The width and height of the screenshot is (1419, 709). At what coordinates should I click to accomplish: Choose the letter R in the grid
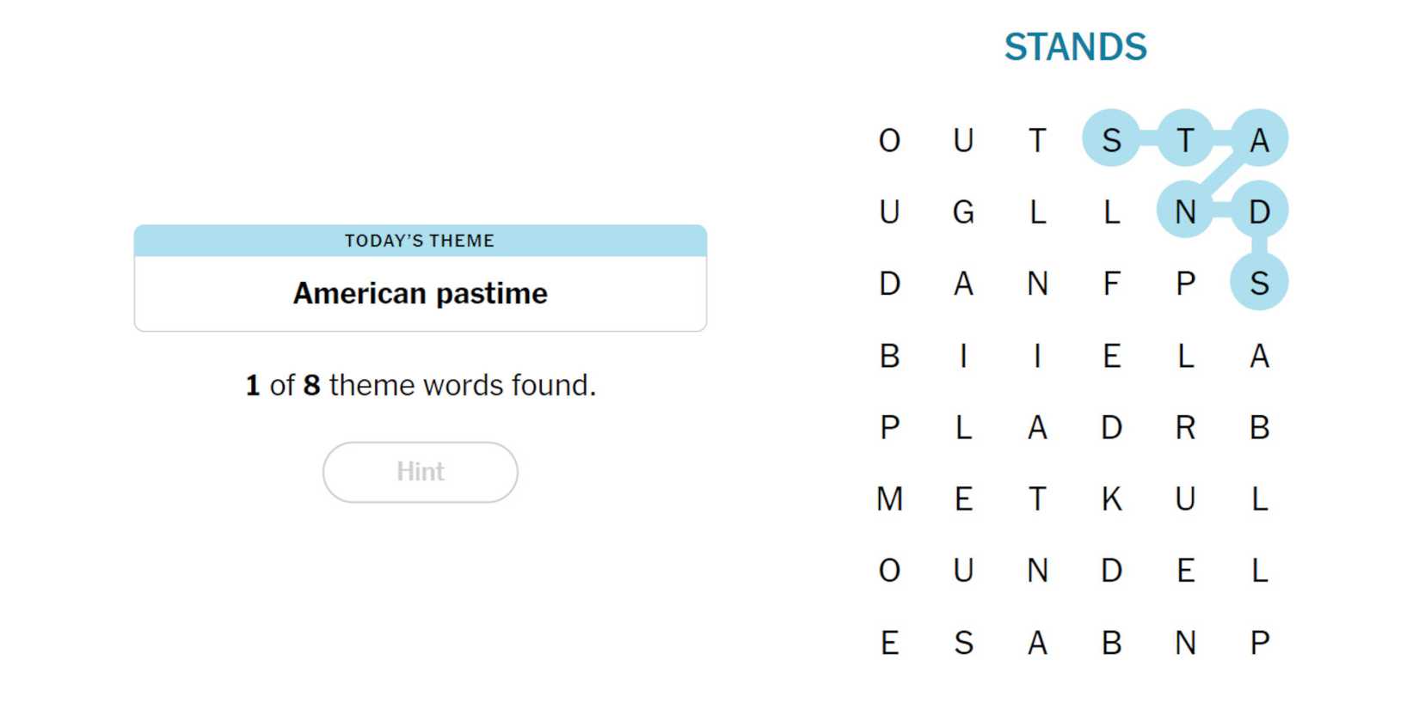1185,427
